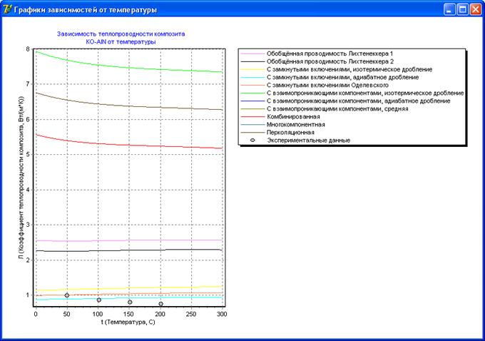This screenshot has width=485, height=341.
Task: Click the x-axis tick value 300
Action: click(222, 314)
